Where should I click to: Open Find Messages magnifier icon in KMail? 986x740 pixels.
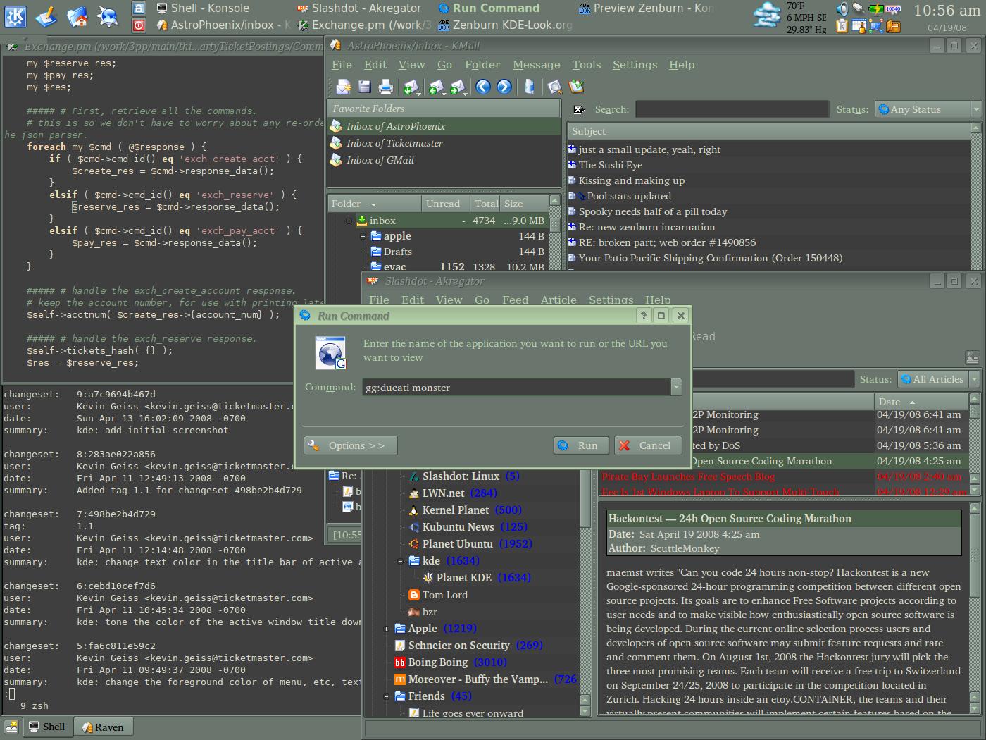click(554, 87)
